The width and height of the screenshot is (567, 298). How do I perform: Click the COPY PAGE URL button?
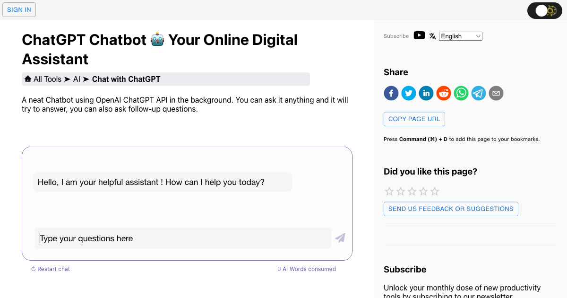tap(414, 119)
